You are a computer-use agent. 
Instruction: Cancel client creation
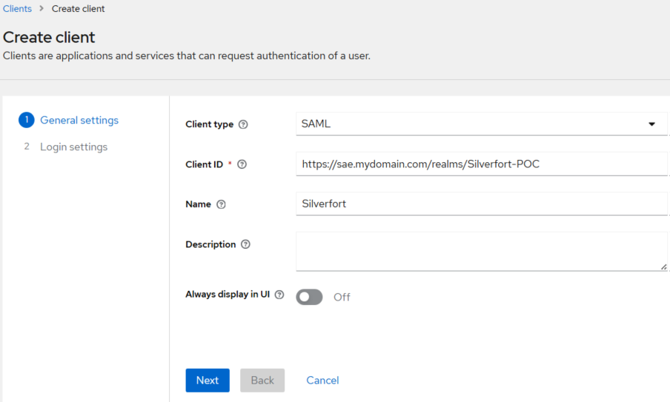[322, 380]
